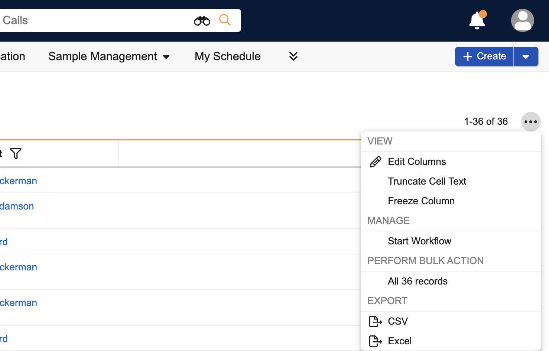Toggle the three-dot actions menu button

click(x=530, y=122)
